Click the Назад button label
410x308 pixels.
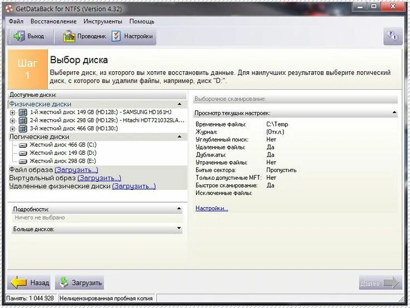40,283
